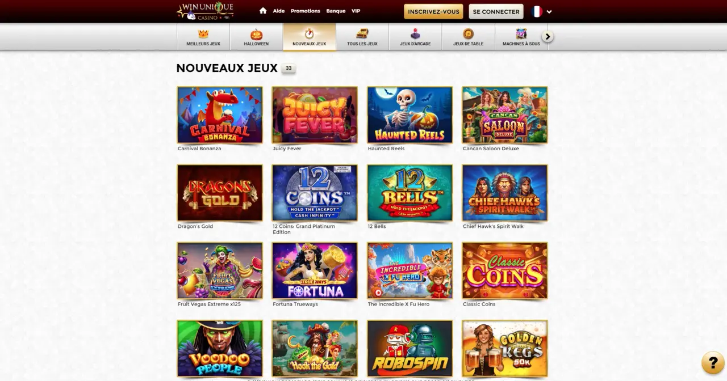This screenshot has height=381, width=727.
Task: Open the Jeux d'Arcade joystick category
Action: point(415,37)
